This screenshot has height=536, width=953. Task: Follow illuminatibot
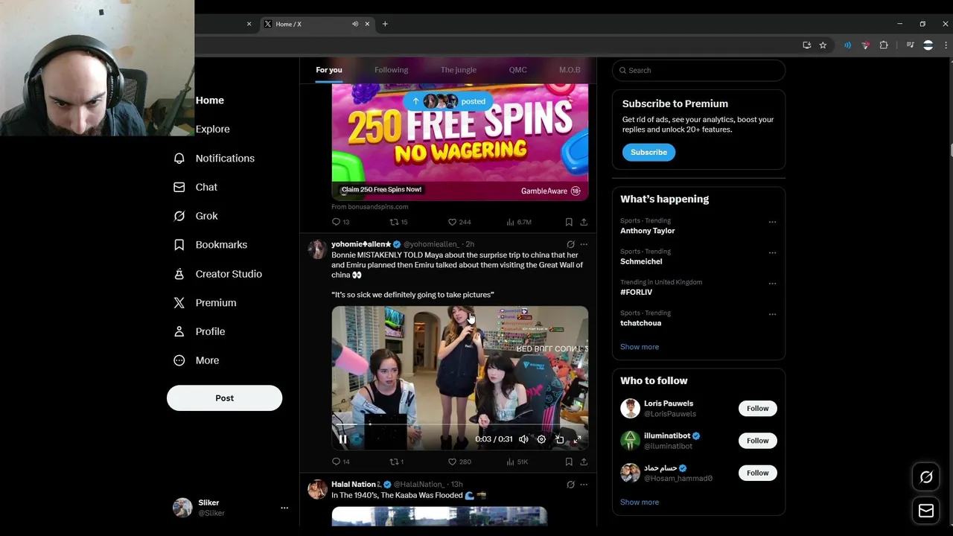click(x=757, y=441)
